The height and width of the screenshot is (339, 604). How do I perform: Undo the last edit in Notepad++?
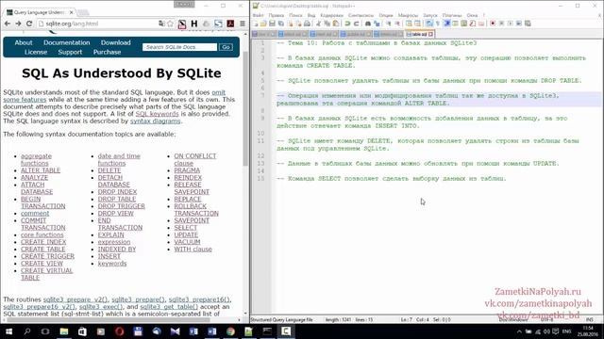pos(347,24)
